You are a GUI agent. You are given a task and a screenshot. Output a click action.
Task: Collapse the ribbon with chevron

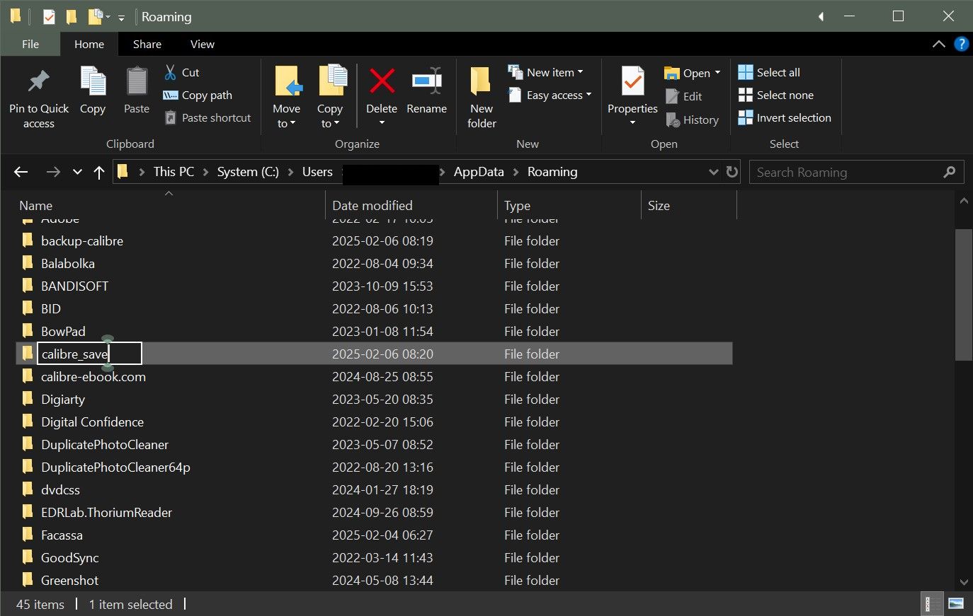[939, 44]
